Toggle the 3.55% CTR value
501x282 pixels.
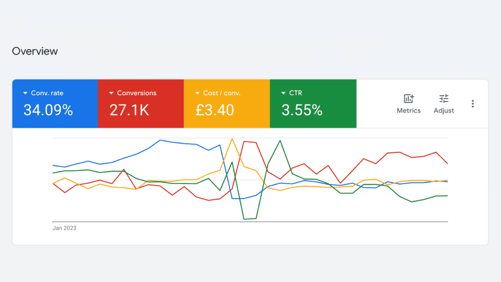(302, 110)
